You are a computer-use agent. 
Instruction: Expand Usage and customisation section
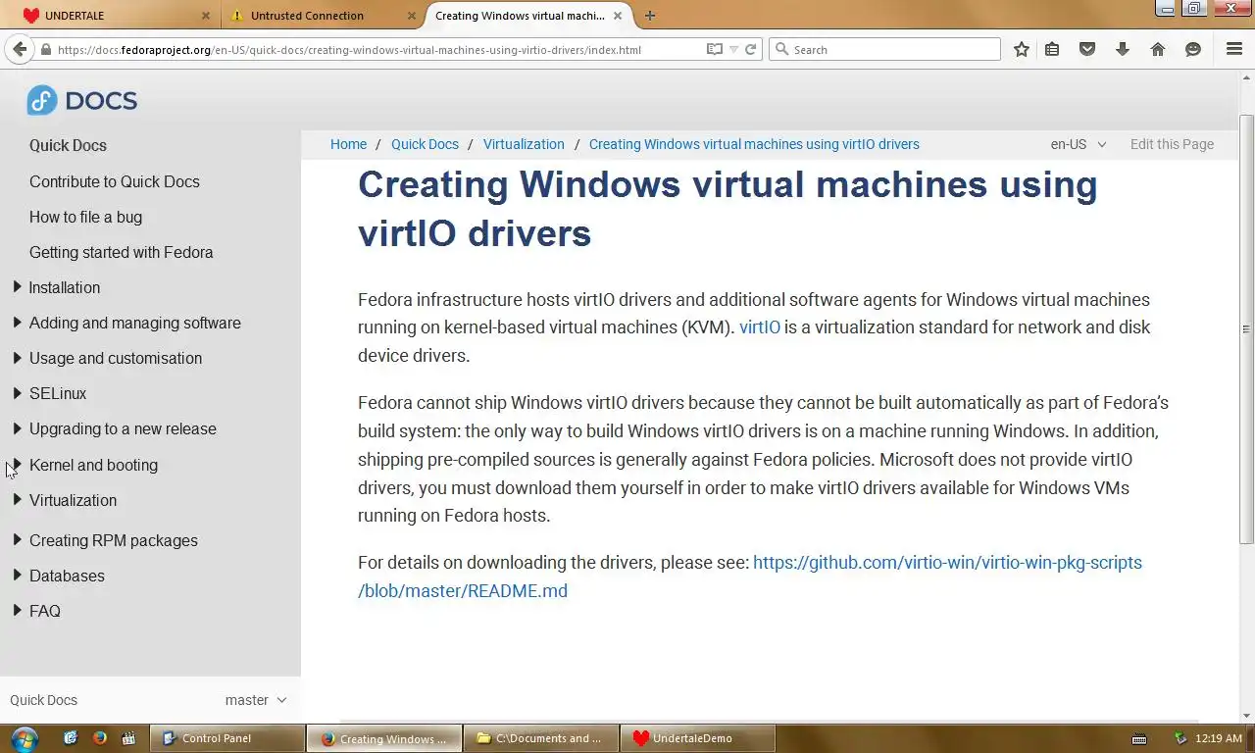(17, 358)
